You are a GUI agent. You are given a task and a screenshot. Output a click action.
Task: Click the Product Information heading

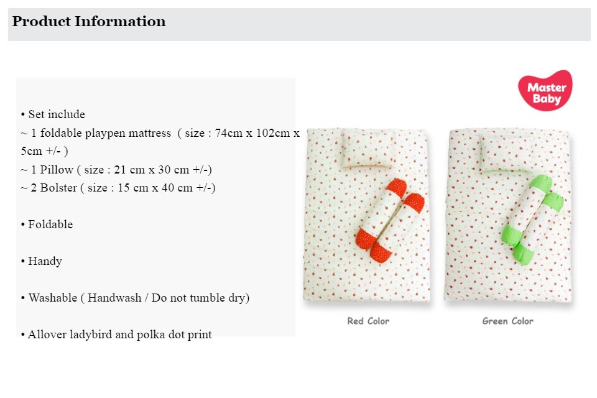89,21
